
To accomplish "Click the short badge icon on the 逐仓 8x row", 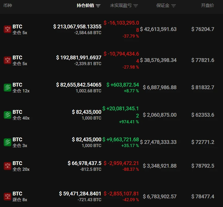I will (8, 197).
